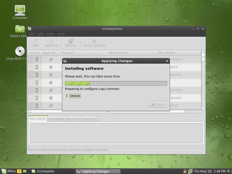Screen dimensions: 232x174
Task: Sort by the New version column header
Action: 132,53
